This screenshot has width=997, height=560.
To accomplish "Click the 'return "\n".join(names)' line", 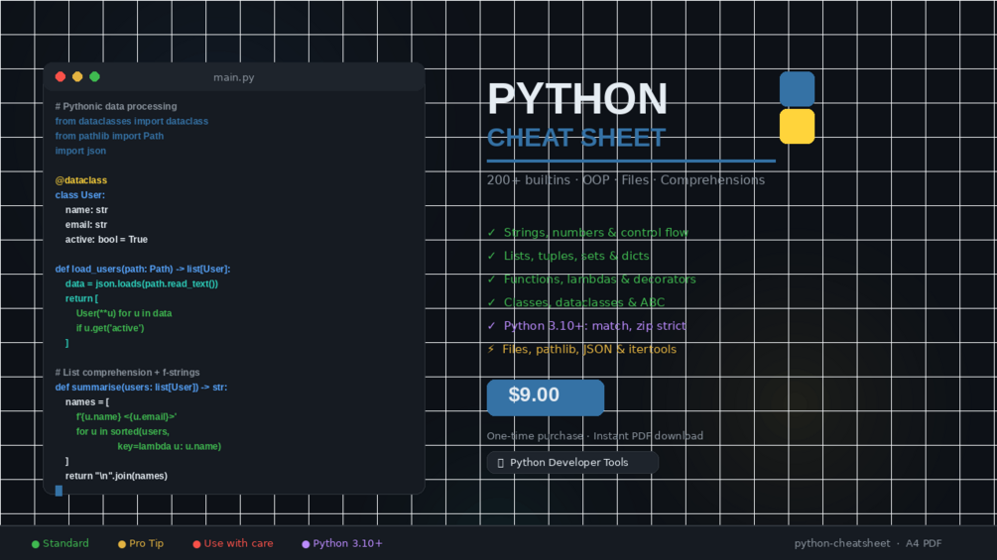I will [x=116, y=476].
